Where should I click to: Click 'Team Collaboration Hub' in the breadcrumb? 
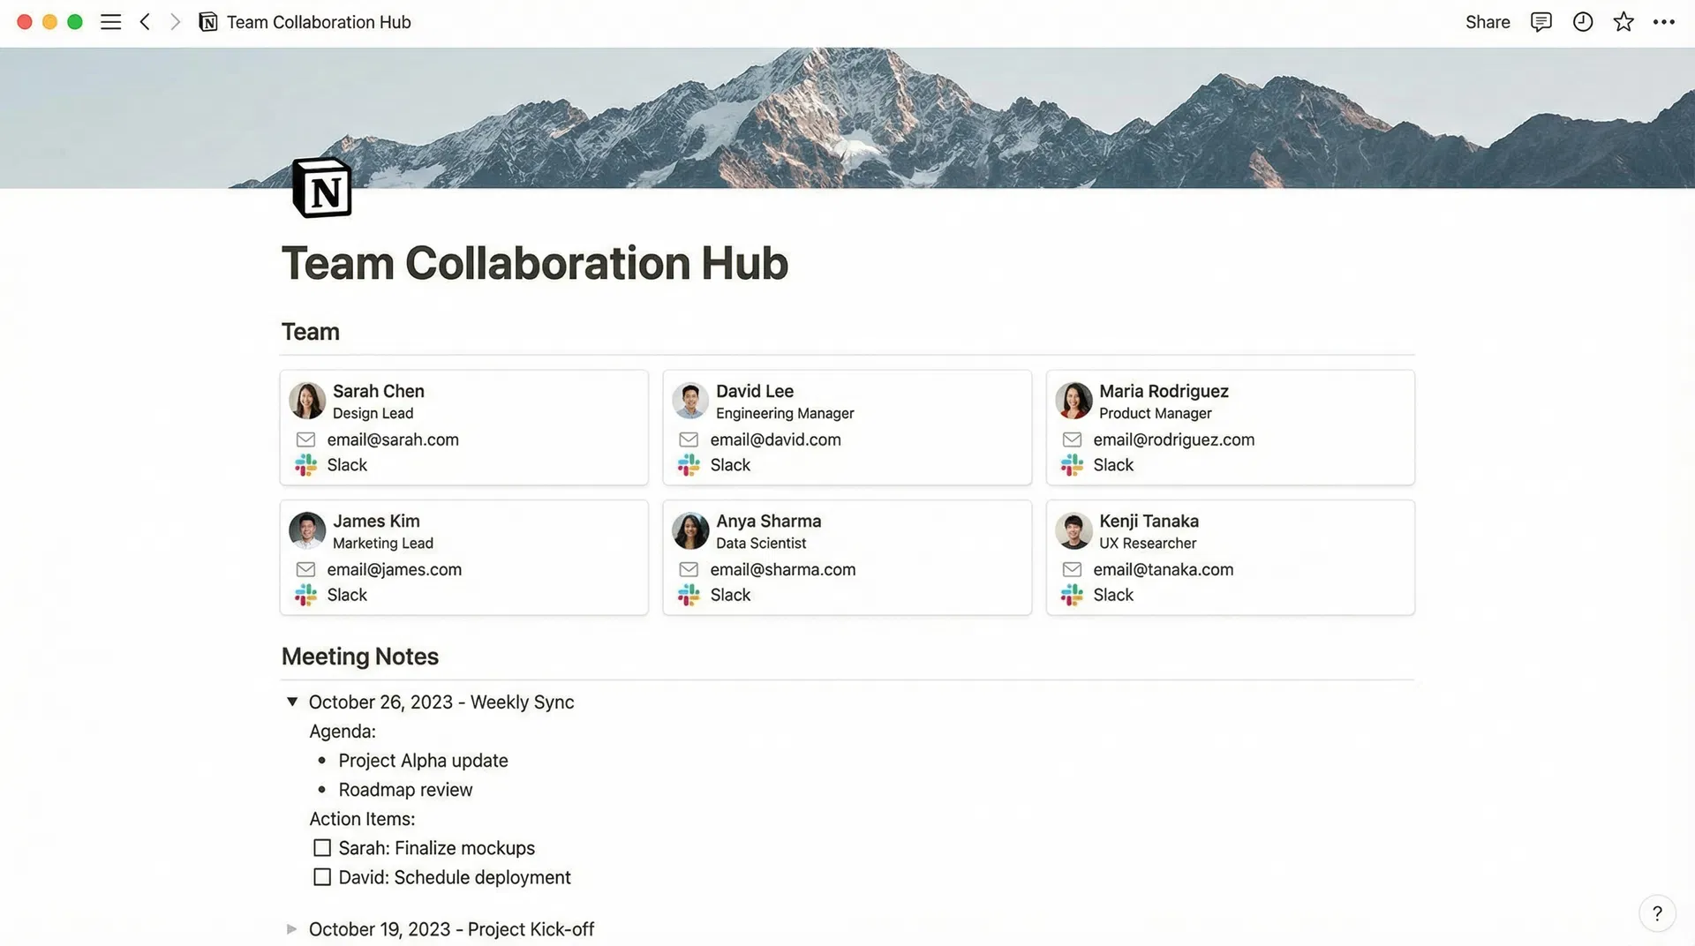click(x=317, y=21)
